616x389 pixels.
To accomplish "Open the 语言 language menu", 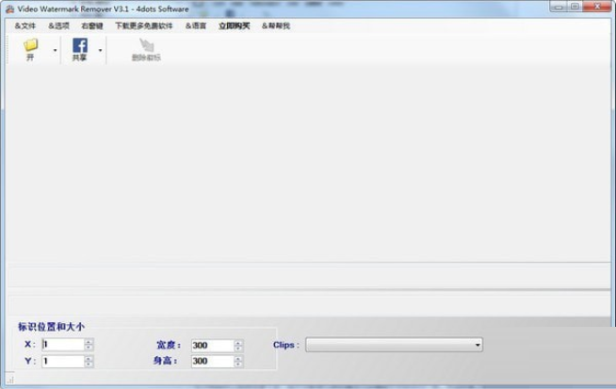I will (x=196, y=25).
